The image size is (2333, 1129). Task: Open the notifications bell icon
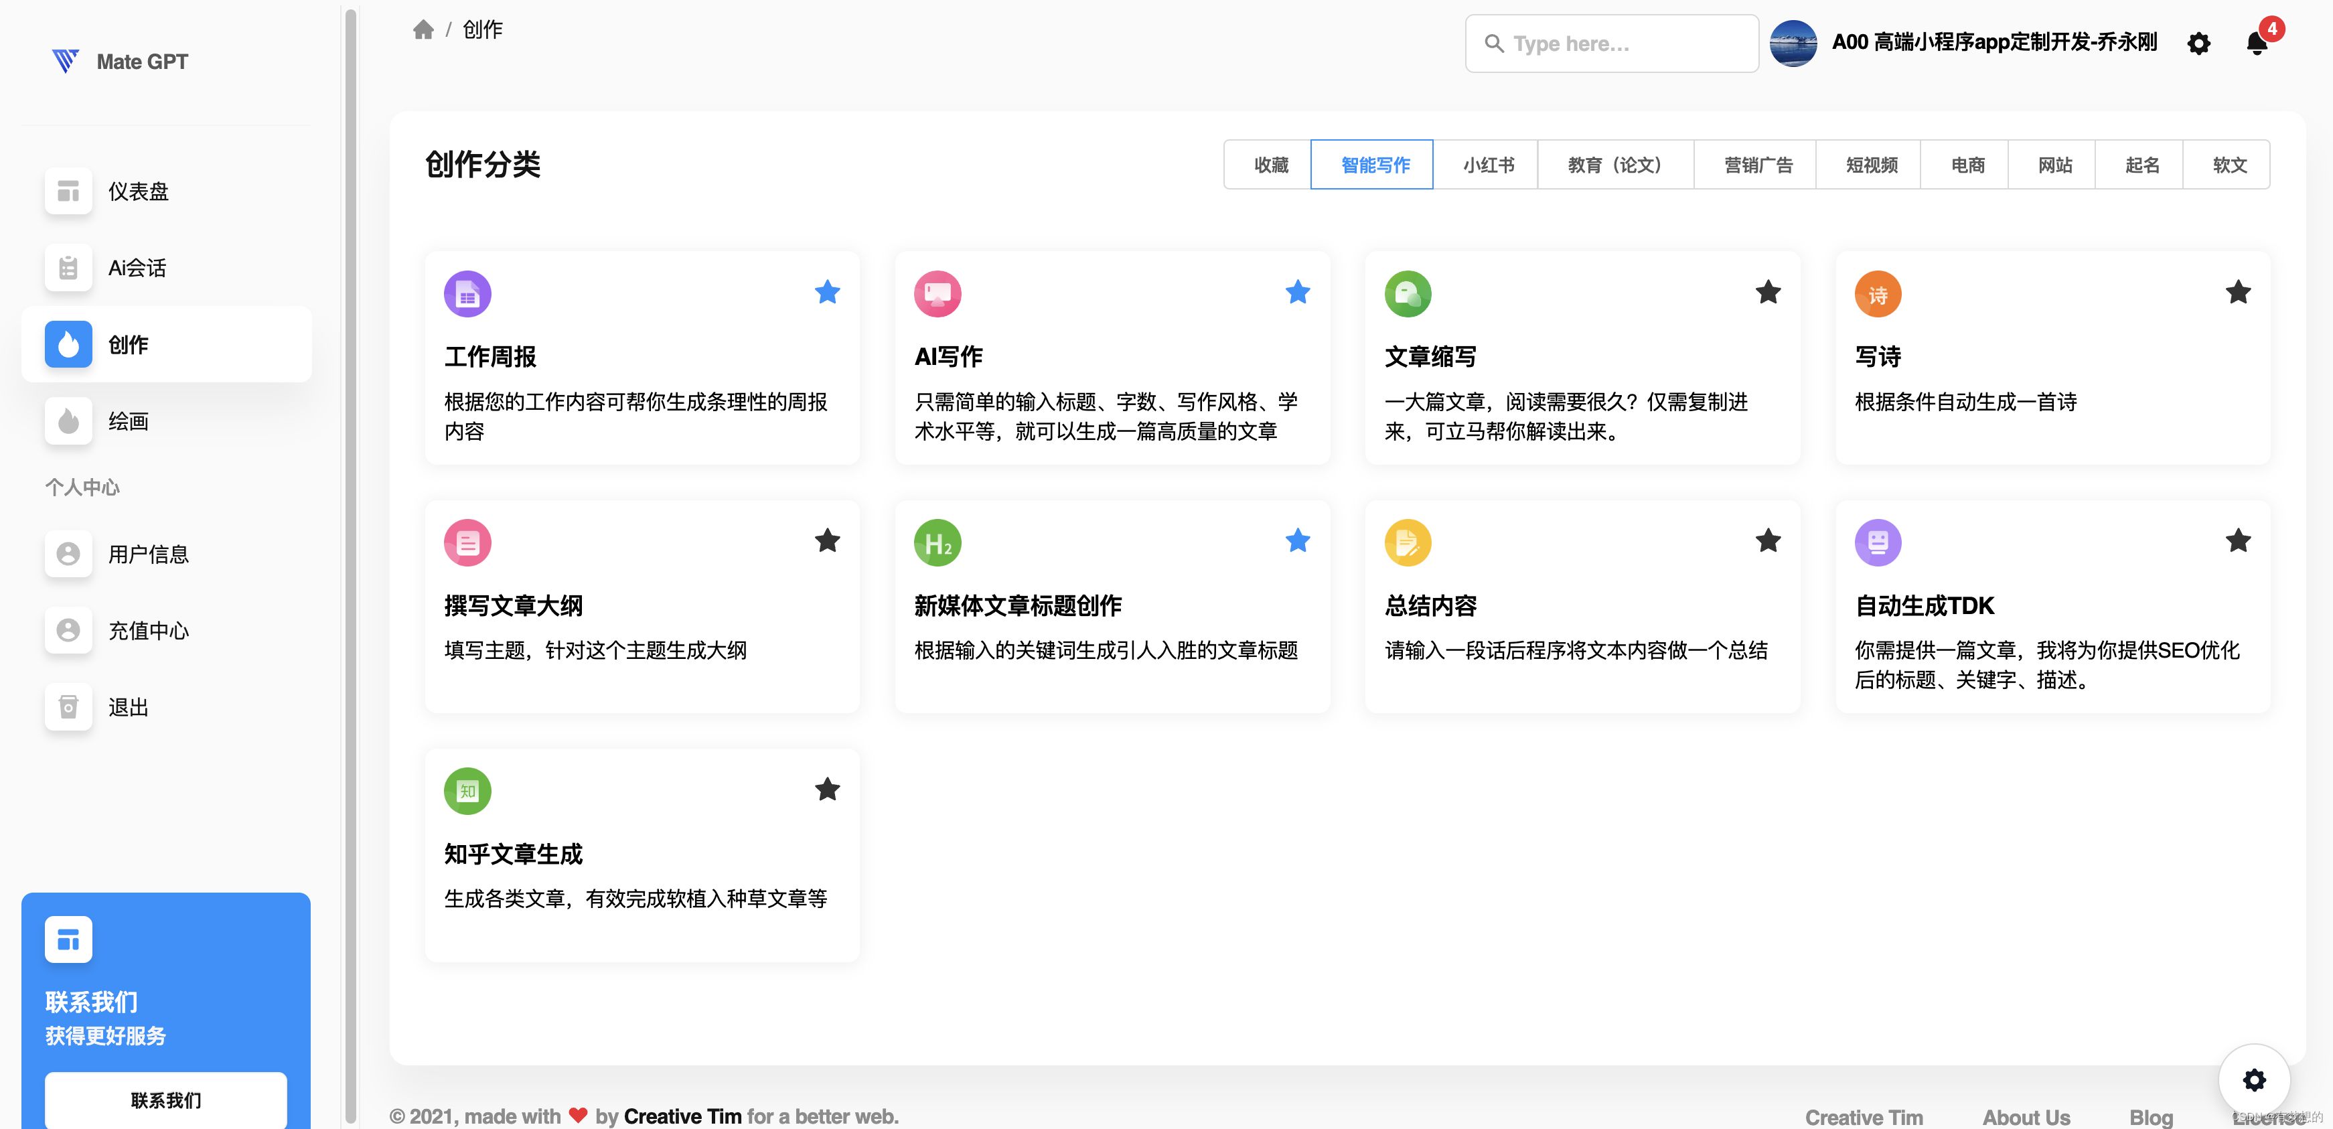tap(2257, 43)
